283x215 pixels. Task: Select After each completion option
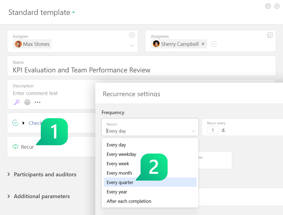[x=150, y=201]
